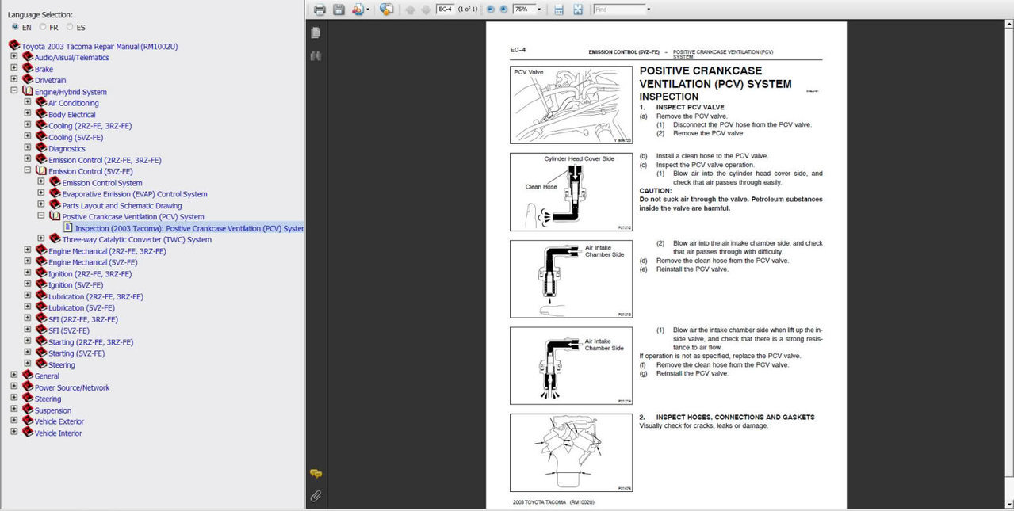
Task: Zoom in with the plus button
Action: pyautogui.click(x=503, y=10)
